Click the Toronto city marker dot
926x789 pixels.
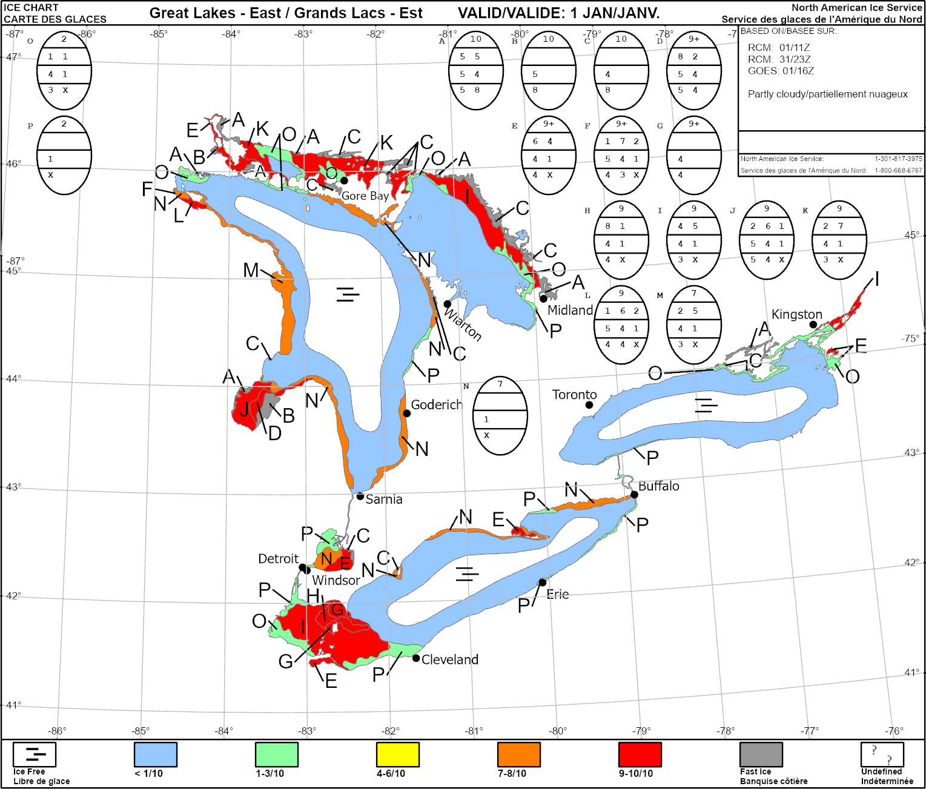point(589,404)
